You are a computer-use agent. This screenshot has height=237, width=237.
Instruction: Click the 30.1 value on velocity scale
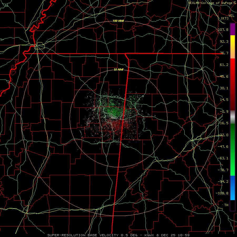pyautogui.click(x=224, y=88)
